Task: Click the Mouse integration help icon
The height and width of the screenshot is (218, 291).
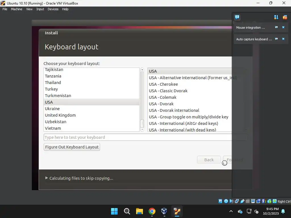Action: click(x=276, y=27)
